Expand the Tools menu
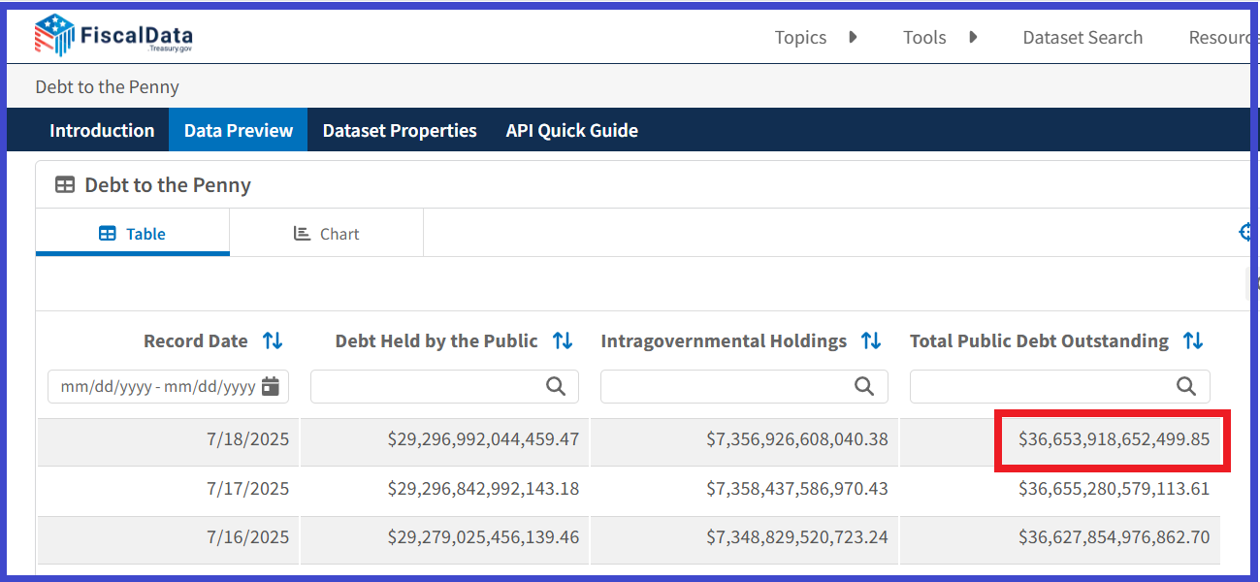The height and width of the screenshot is (582, 1260). 938,38
